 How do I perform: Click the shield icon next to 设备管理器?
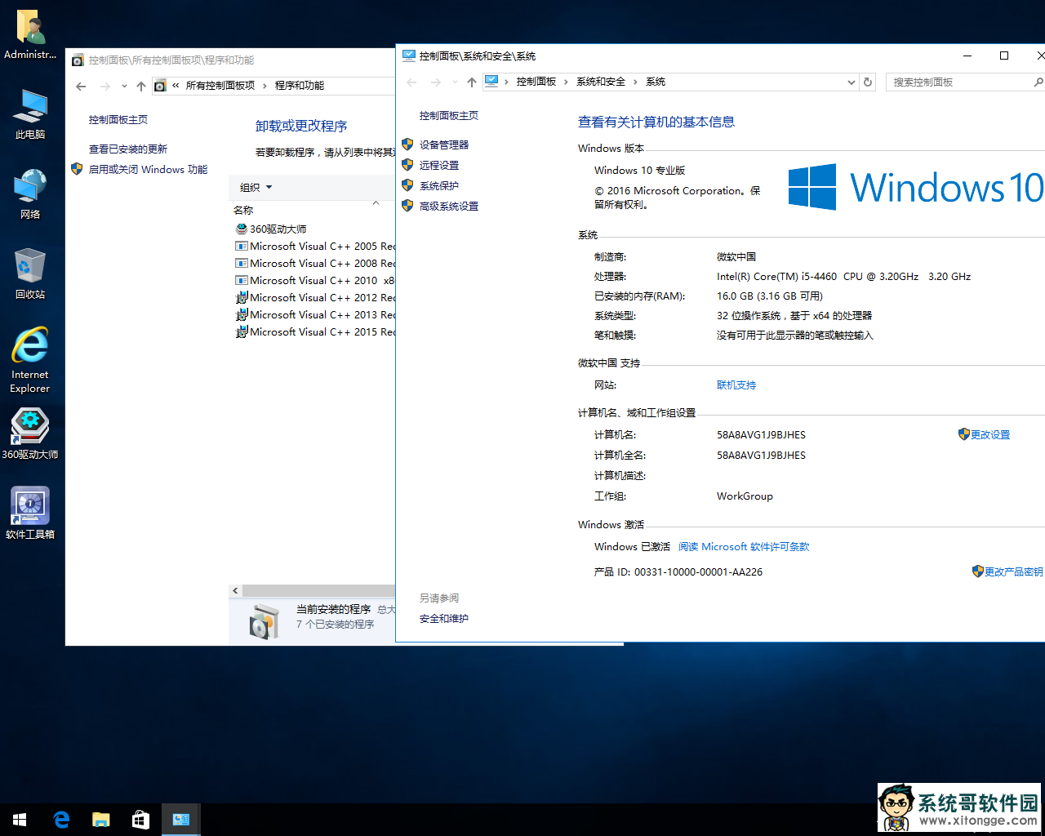pyautogui.click(x=407, y=145)
